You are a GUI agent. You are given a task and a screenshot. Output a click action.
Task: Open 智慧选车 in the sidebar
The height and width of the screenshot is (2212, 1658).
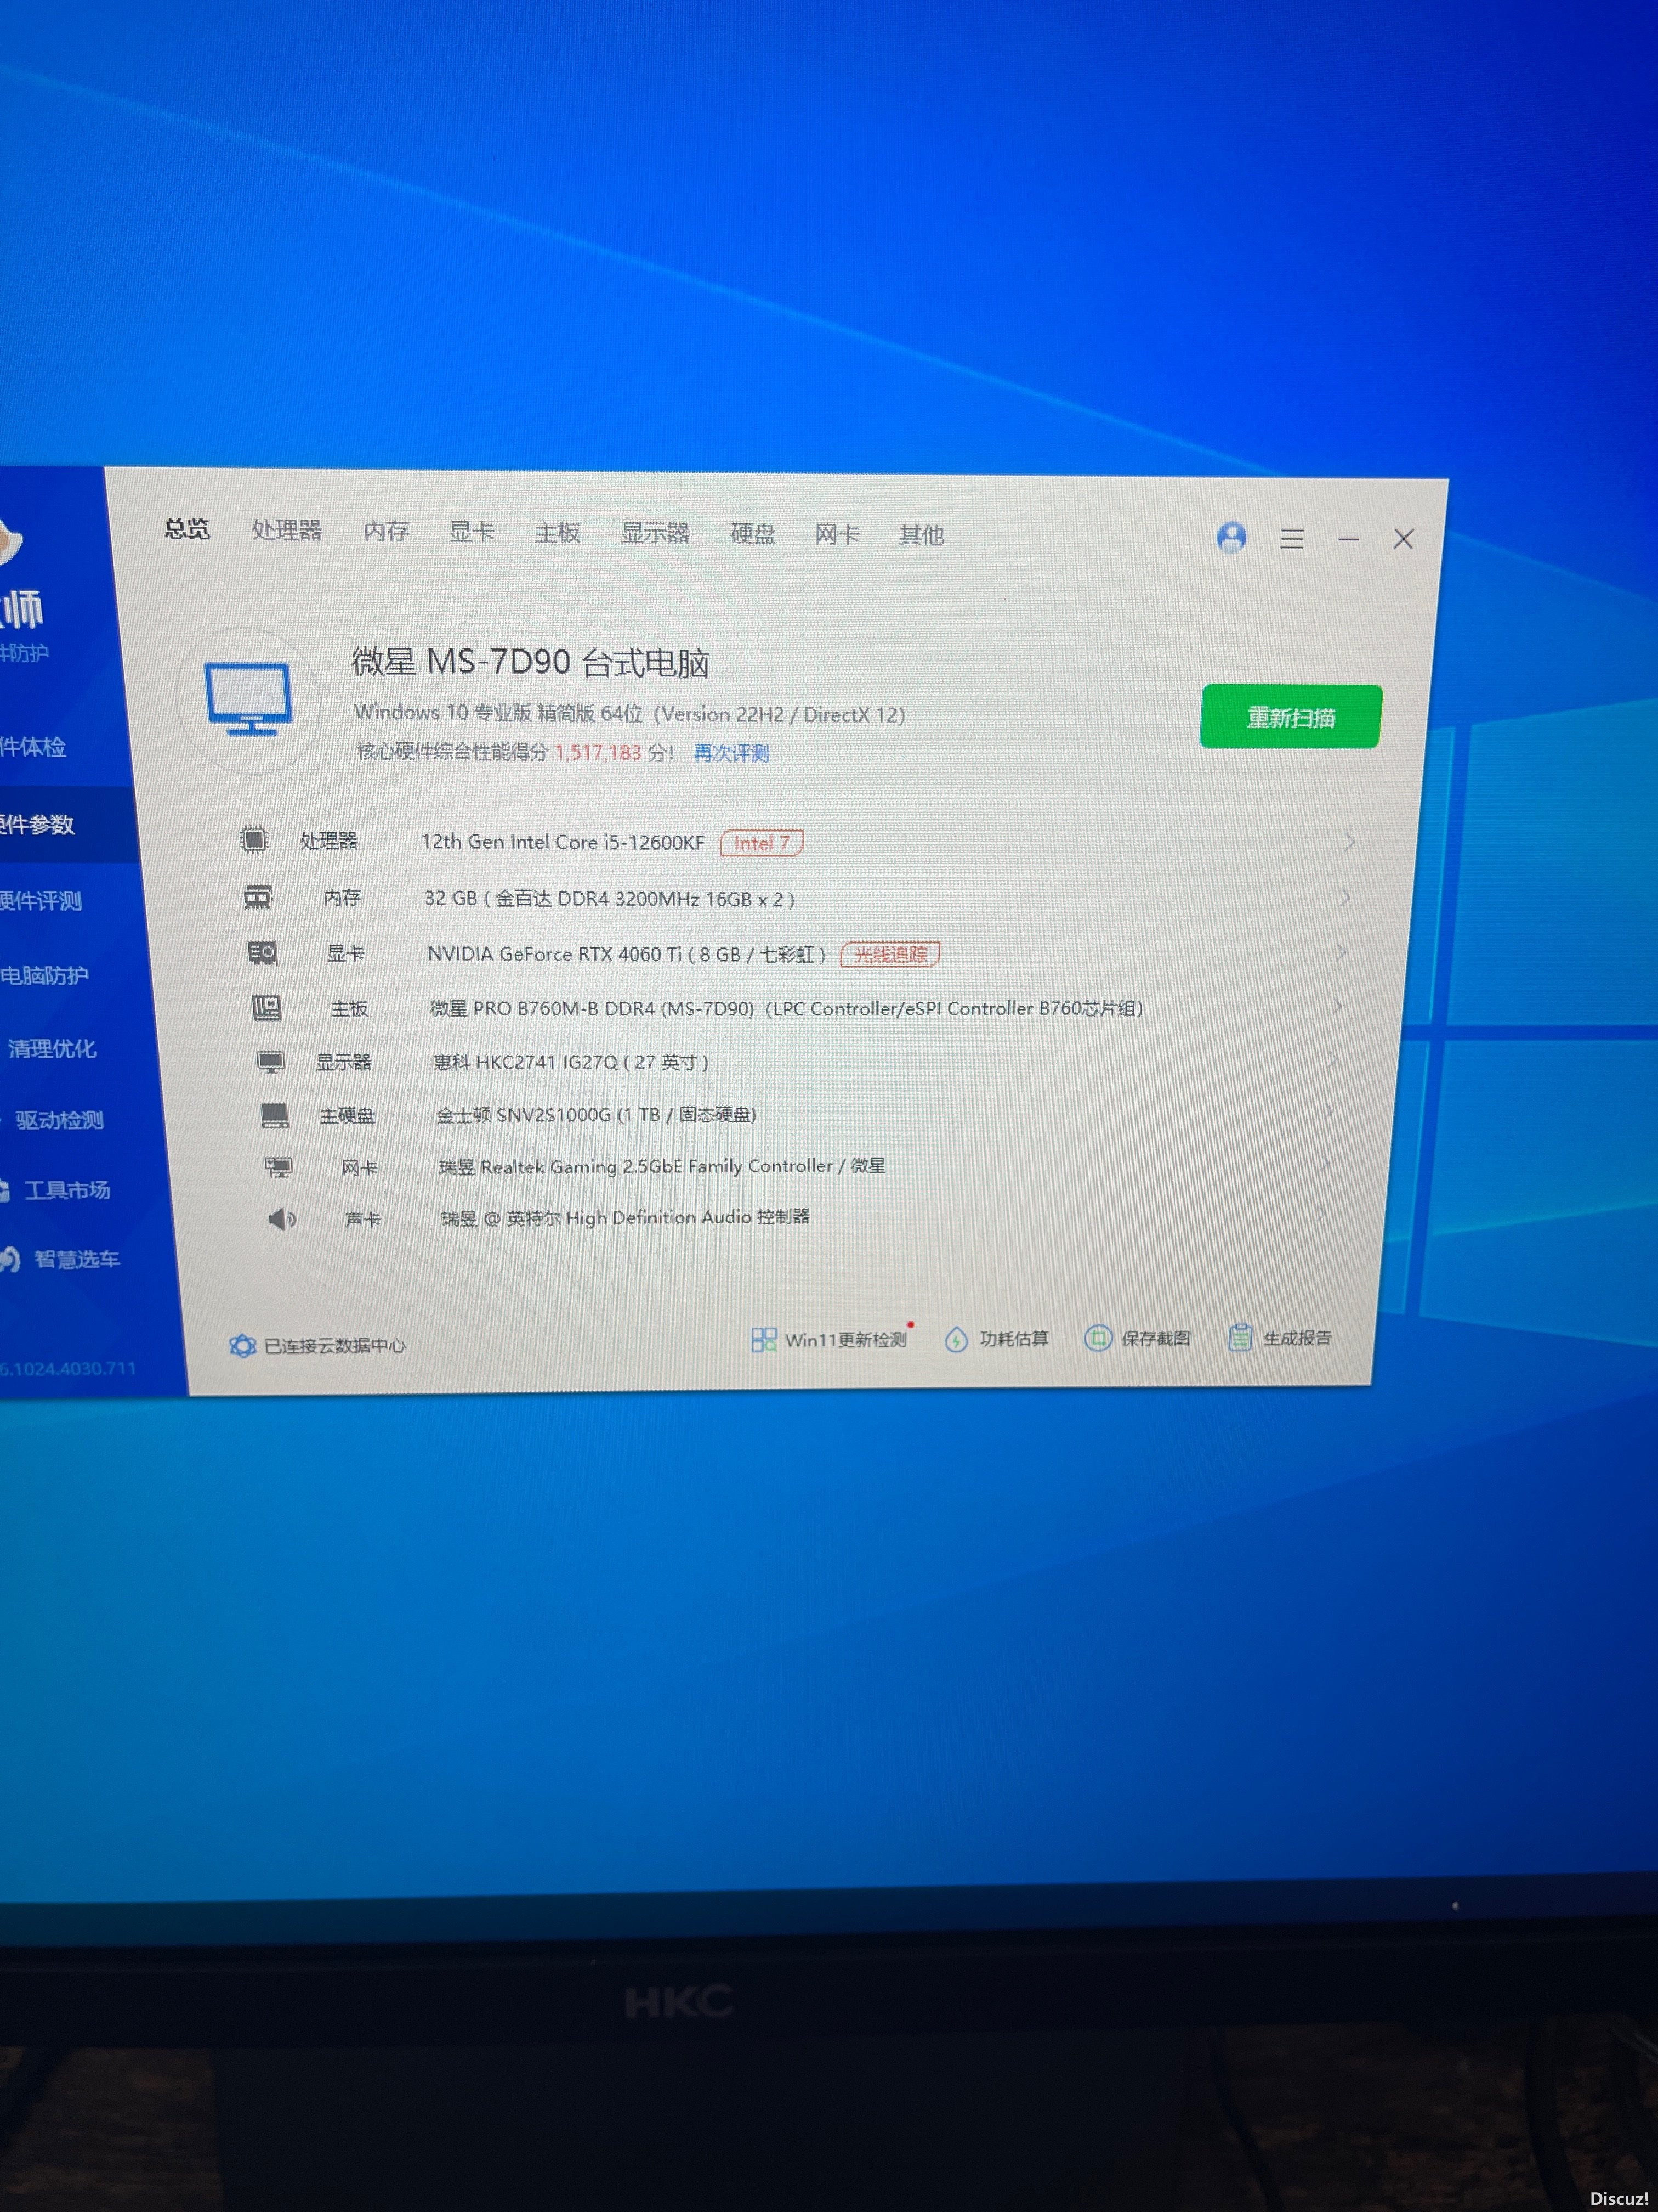point(76,1260)
